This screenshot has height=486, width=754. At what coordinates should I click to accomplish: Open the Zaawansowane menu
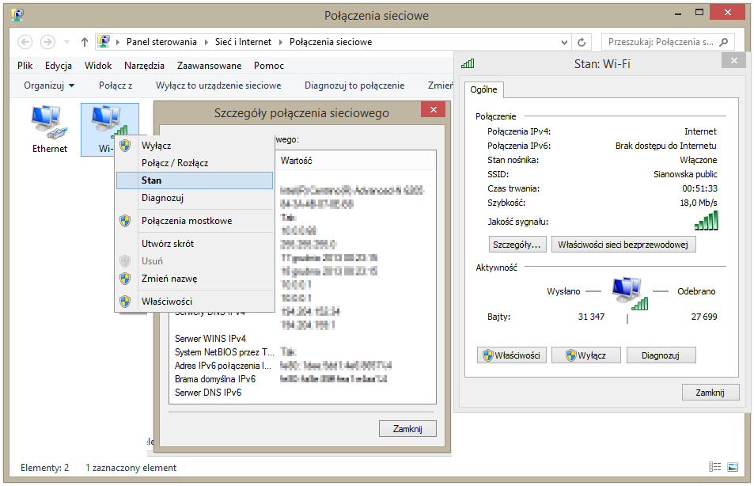click(209, 66)
